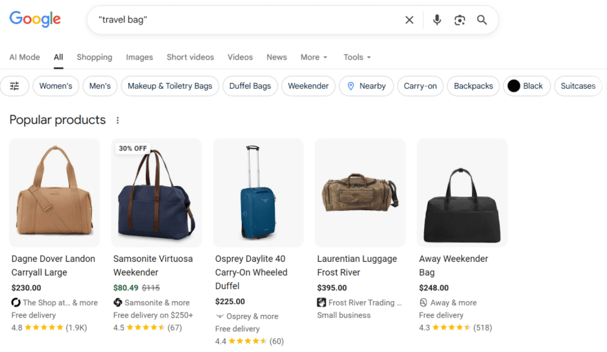
Task: Click The Shop at merchant logo icon
Action: point(16,303)
